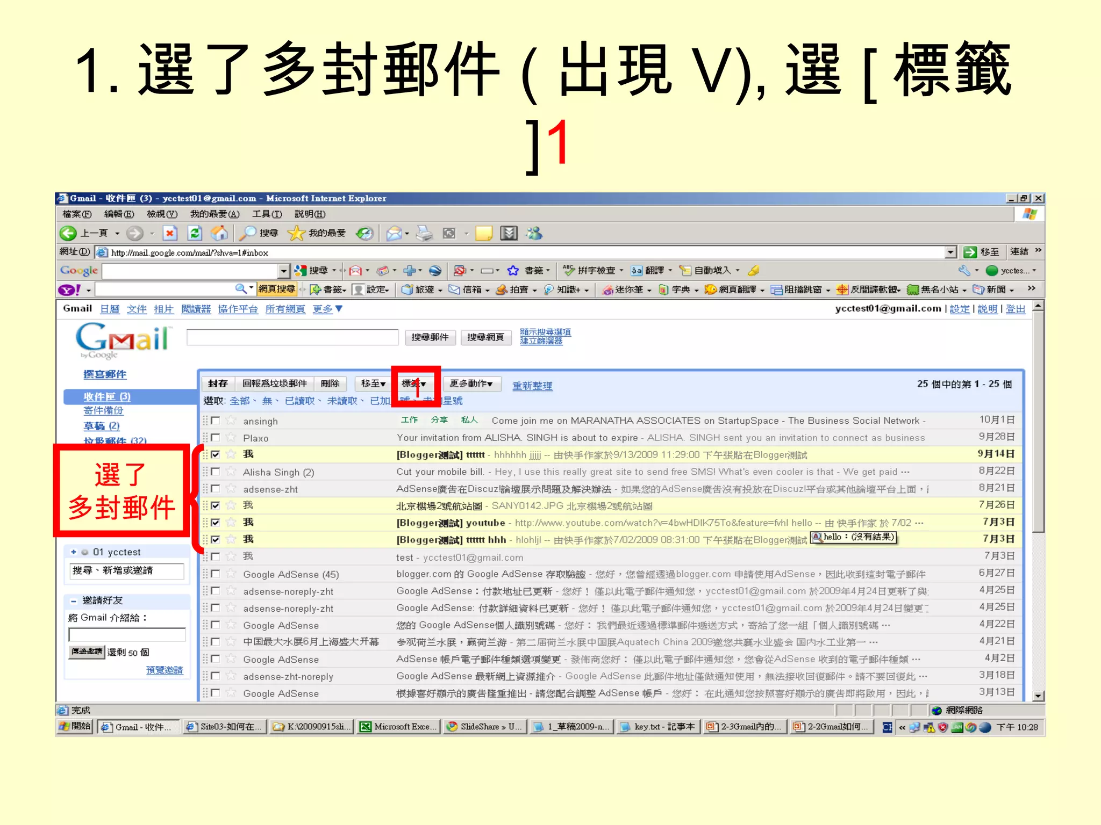
Task: Open the address bar URL dropdown arrow
Action: tap(950, 252)
